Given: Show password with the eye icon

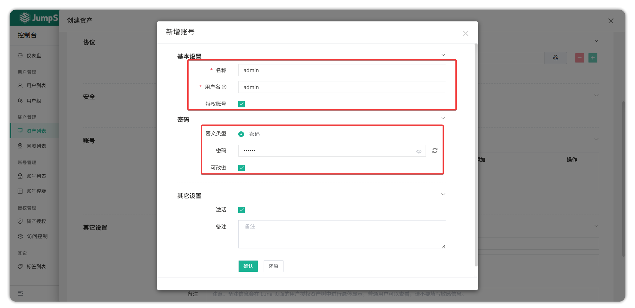Looking at the screenshot, I should click(x=419, y=152).
